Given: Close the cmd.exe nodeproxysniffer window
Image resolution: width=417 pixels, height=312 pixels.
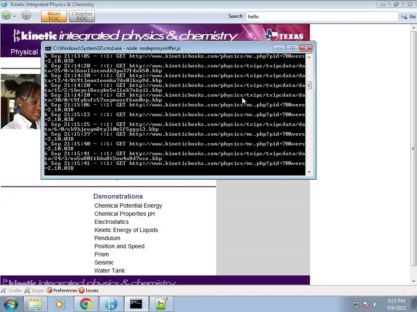Looking at the screenshot, I should click(x=306, y=48).
